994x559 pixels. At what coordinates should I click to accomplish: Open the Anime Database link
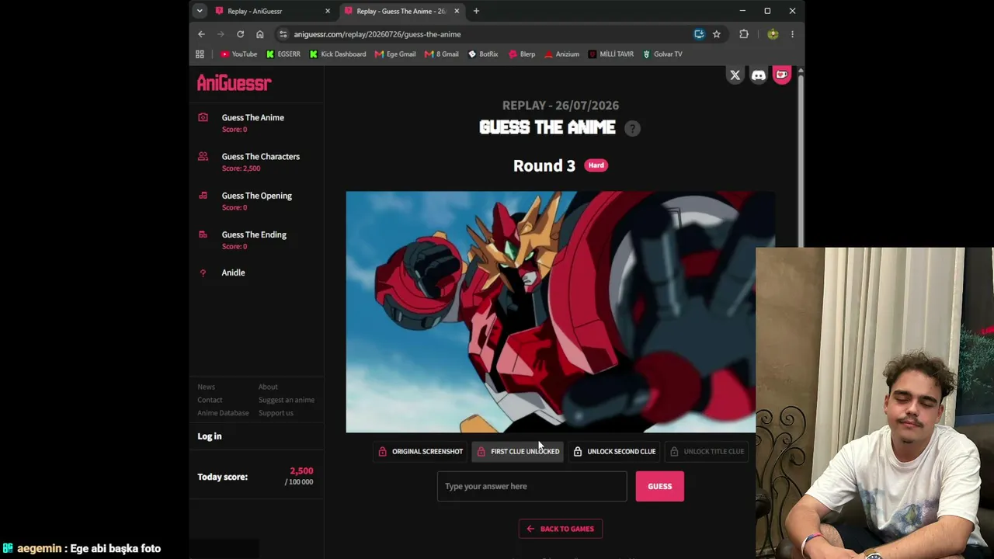pos(223,413)
